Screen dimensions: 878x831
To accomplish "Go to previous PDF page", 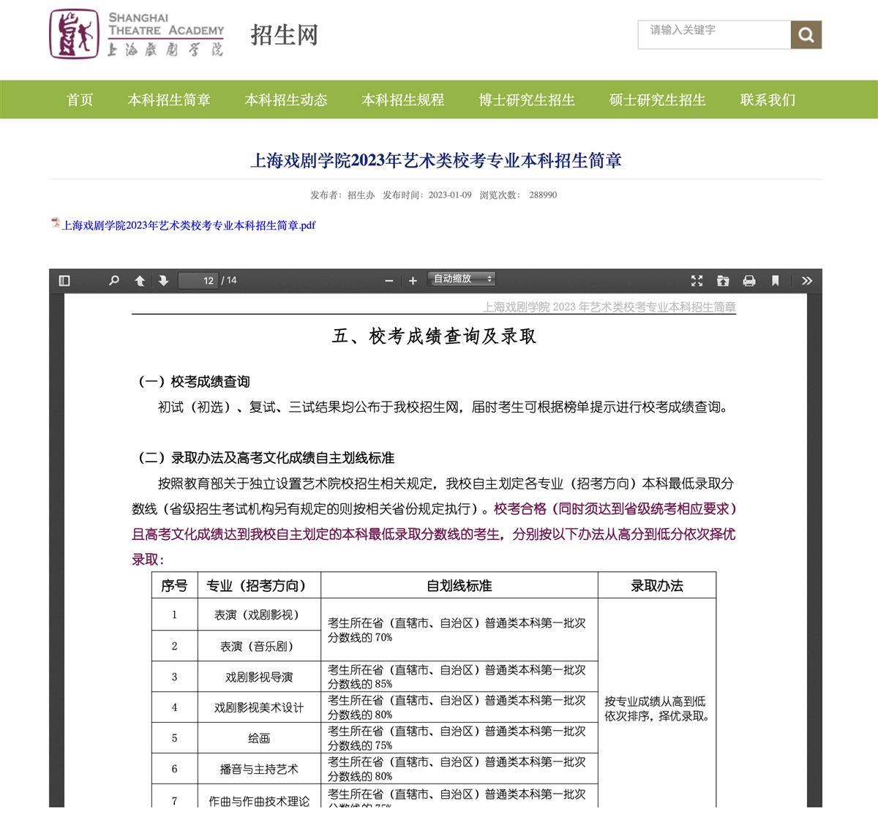I will 140,281.
